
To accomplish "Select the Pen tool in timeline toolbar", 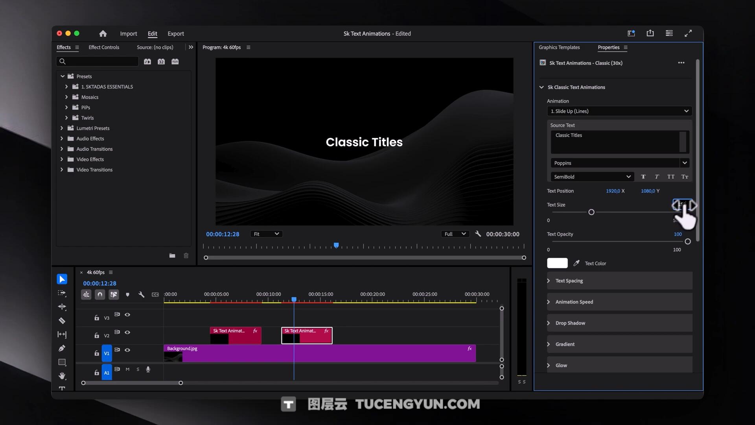I will click(x=62, y=348).
